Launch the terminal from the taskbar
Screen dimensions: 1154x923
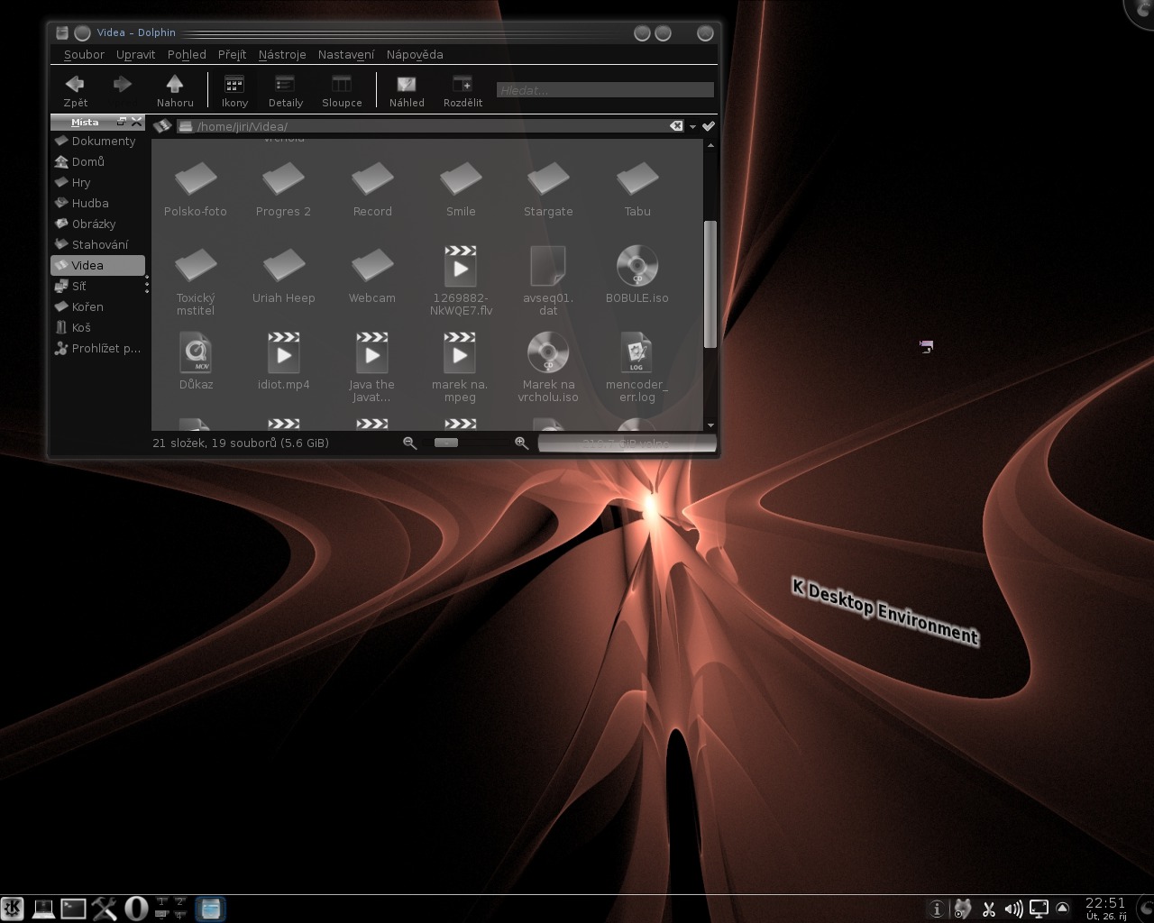[x=73, y=909]
